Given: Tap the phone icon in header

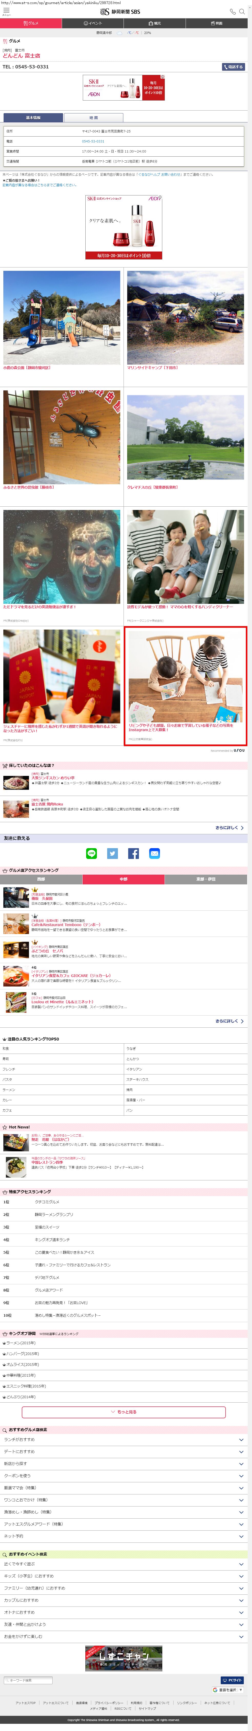Looking at the screenshot, I should (233, 11).
